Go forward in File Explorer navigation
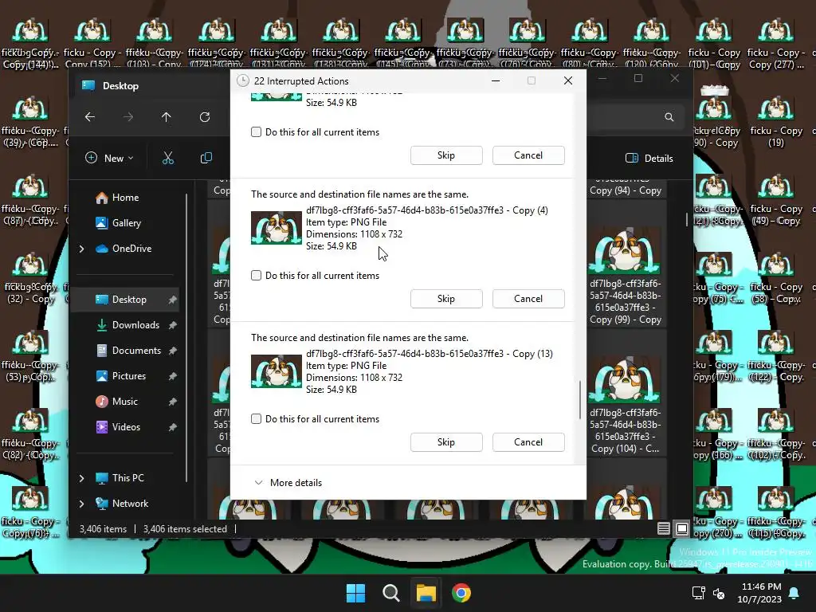The height and width of the screenshot is (612, 816). click(x=128, y=117)
